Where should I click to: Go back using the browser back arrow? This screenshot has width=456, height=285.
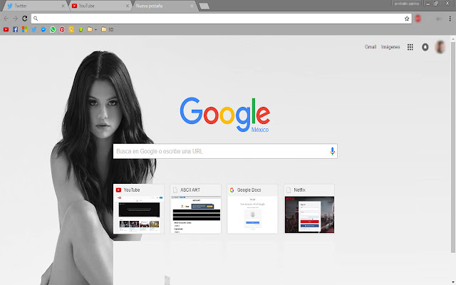pos(6,19)
